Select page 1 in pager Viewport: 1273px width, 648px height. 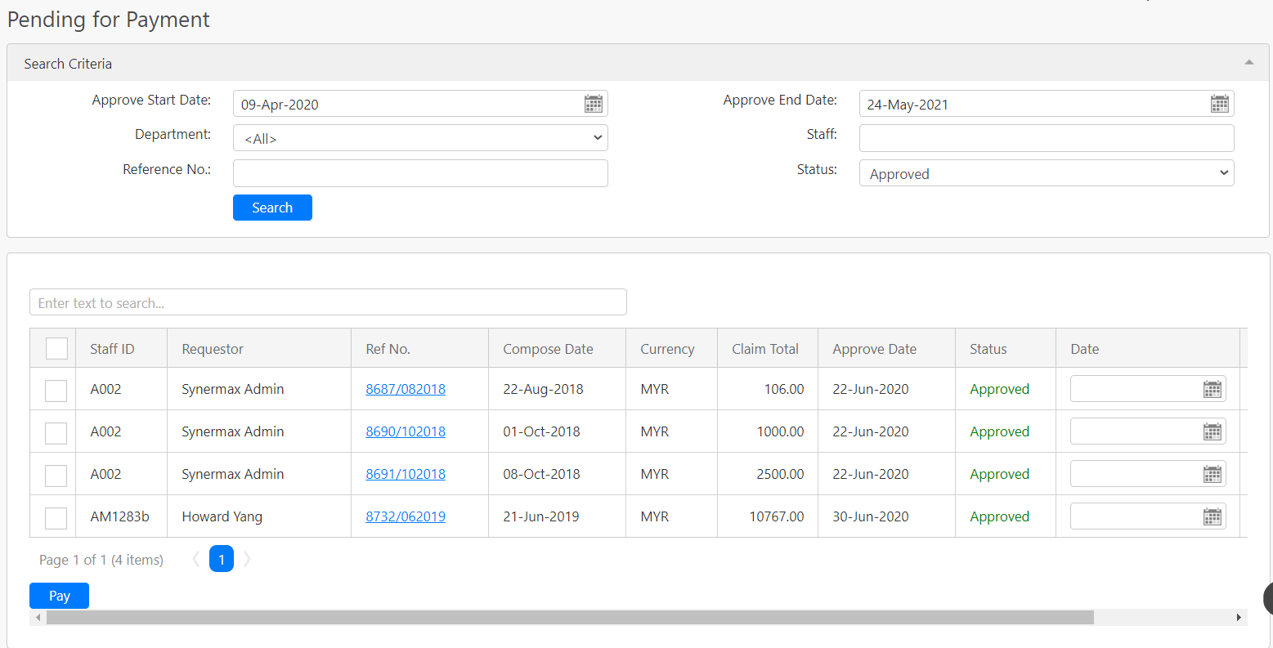222,559
